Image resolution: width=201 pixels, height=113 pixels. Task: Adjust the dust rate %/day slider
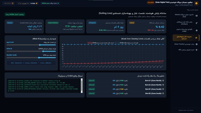pyautogui.click(x=31, y=45)
